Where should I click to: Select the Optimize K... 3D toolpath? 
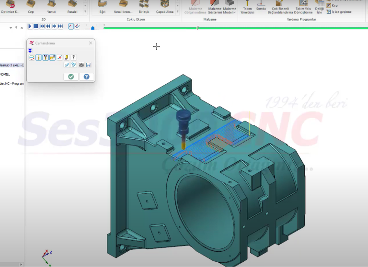coord(10,7)
